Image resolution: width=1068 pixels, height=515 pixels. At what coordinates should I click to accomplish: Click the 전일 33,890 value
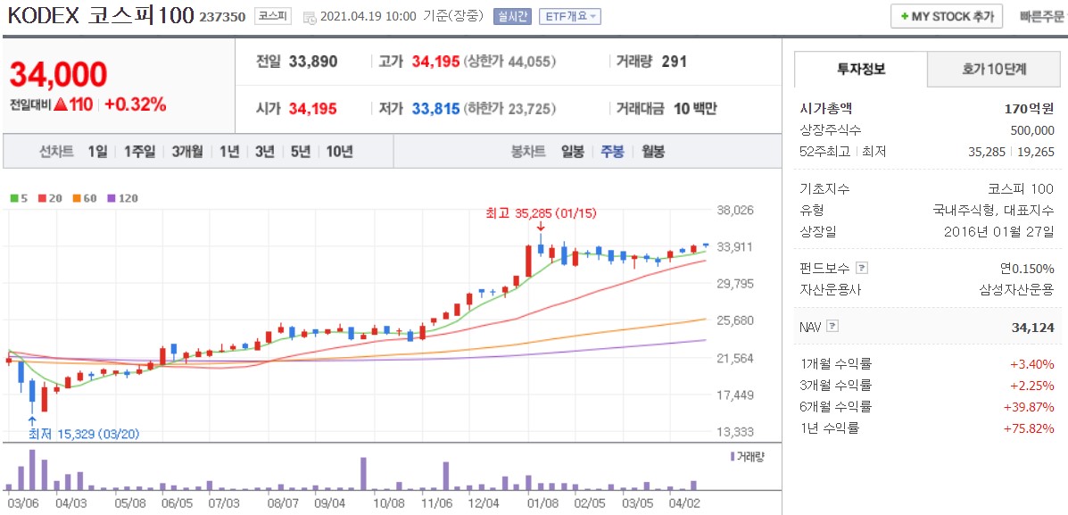(x=313, y=62)
